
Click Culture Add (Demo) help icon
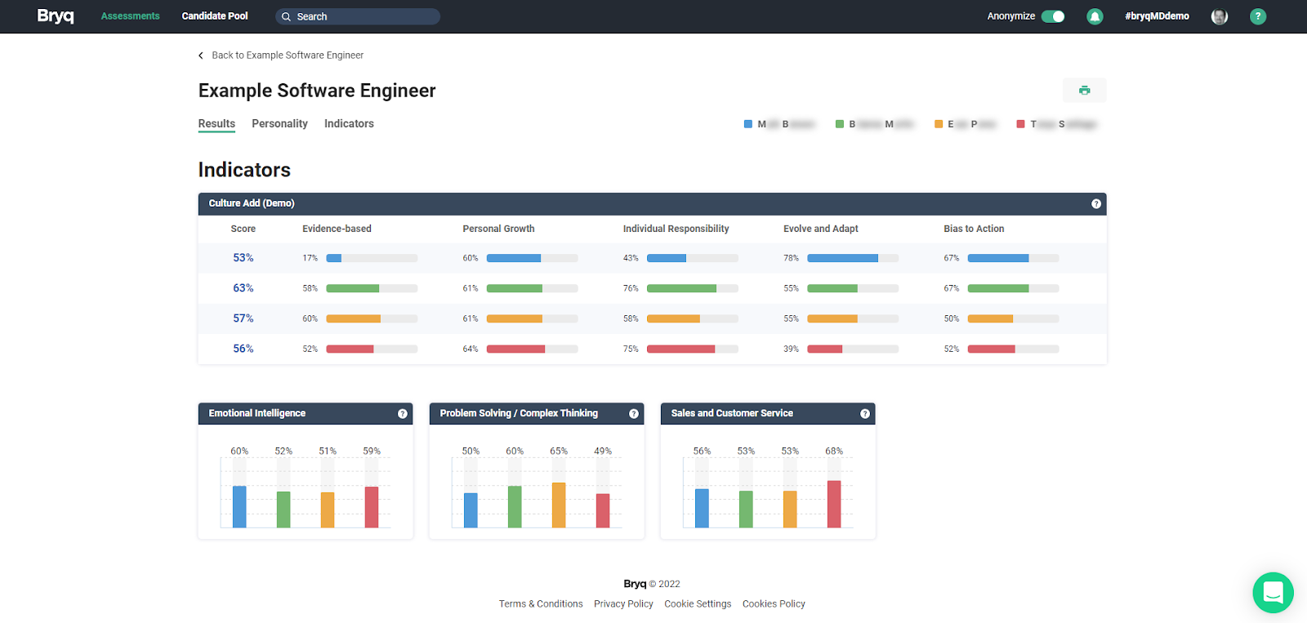pos(1096,204)
